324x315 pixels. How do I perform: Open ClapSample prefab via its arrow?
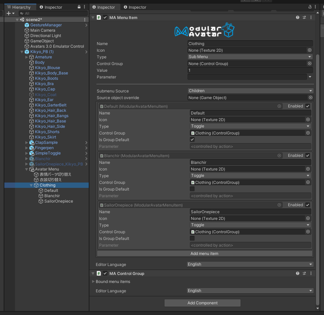[x=86, y=142]
